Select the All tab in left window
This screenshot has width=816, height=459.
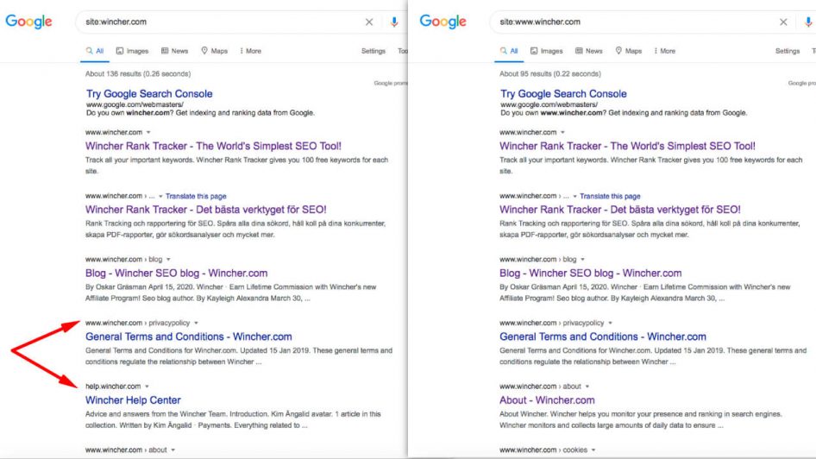point(95,51)
